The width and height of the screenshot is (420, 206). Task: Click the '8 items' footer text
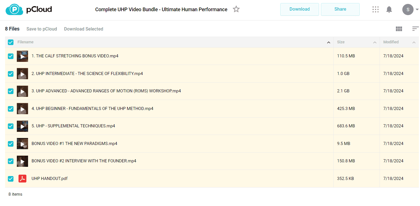click(15, 194)
